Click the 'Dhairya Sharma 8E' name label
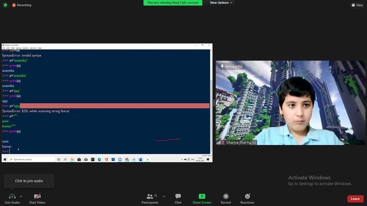 point(241,142)
